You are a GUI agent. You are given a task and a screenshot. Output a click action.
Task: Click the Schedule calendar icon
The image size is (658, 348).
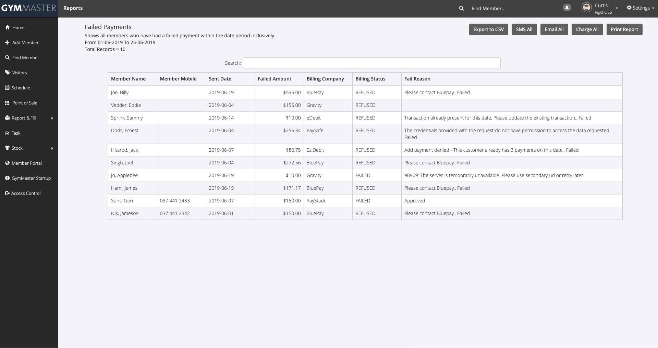[x=7, y=88]
